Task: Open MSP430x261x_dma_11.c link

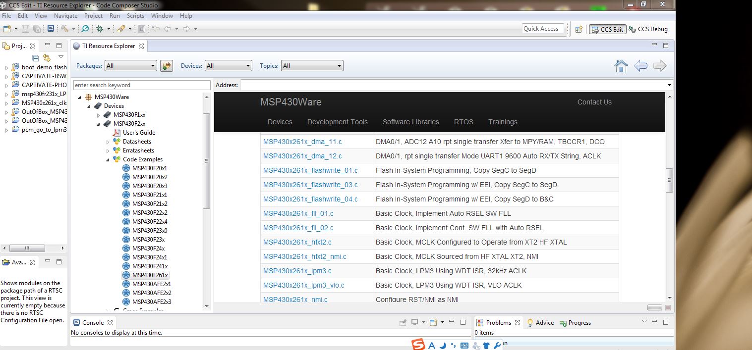Action: click(x=302, y=142)
